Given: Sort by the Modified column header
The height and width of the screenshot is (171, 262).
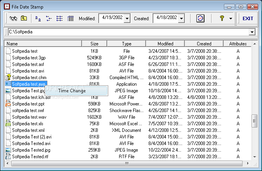Looking at the screenshot, I should coord(165,43).
